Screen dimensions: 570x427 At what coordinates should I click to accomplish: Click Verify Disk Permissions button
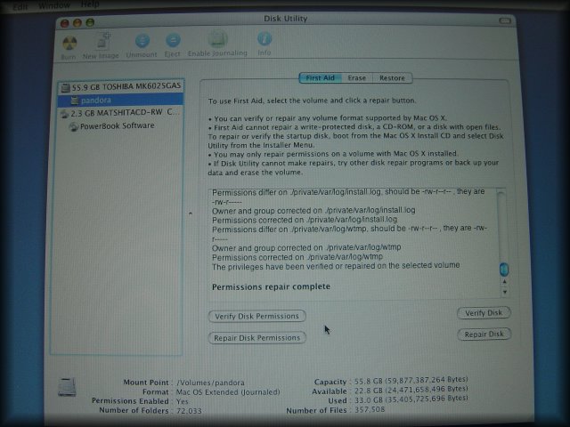256,317
